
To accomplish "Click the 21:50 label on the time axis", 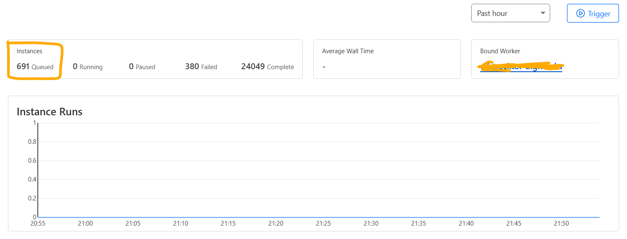I will 561,223.
